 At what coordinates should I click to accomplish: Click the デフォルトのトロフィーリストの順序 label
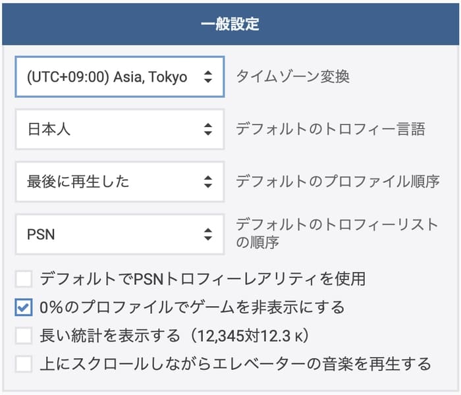click(x=336, y=233)
